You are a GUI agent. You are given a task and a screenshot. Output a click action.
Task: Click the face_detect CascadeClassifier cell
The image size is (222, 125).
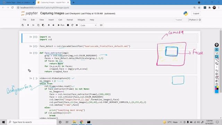118,46
